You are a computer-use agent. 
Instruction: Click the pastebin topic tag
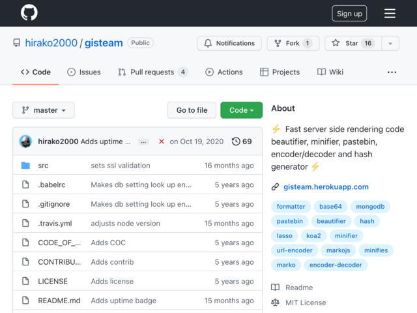[x=289, y=221]
